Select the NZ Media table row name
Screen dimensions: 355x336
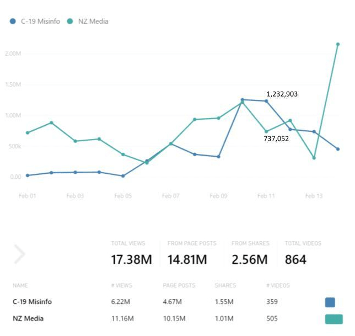pos(28,319)
